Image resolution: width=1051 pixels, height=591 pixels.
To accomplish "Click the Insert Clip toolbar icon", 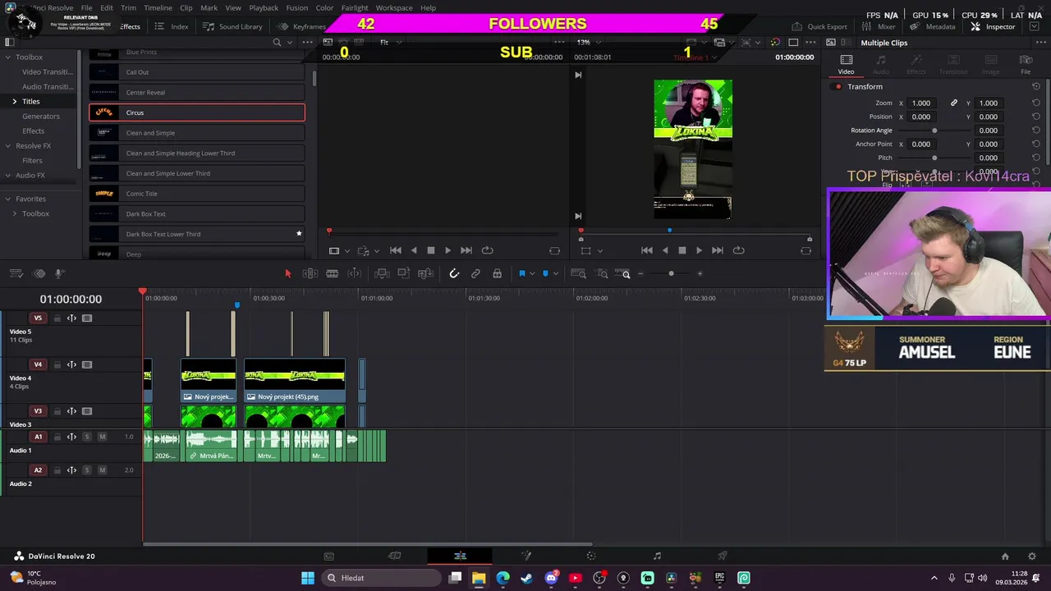I will 382,273.
